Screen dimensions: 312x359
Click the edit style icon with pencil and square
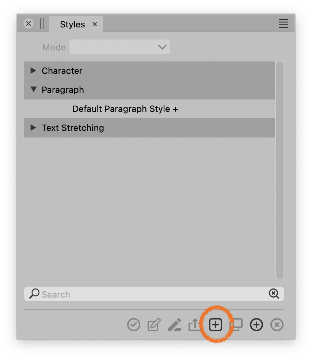[x=154, y=325]
